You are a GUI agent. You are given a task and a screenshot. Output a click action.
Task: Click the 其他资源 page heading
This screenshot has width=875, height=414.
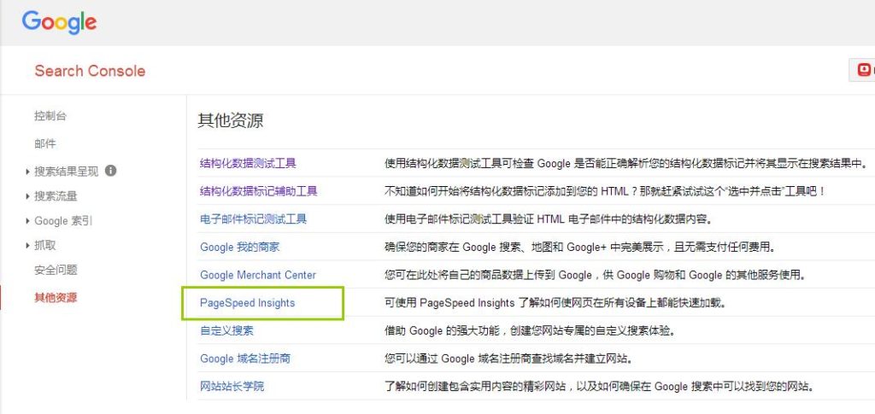point(230,121)
